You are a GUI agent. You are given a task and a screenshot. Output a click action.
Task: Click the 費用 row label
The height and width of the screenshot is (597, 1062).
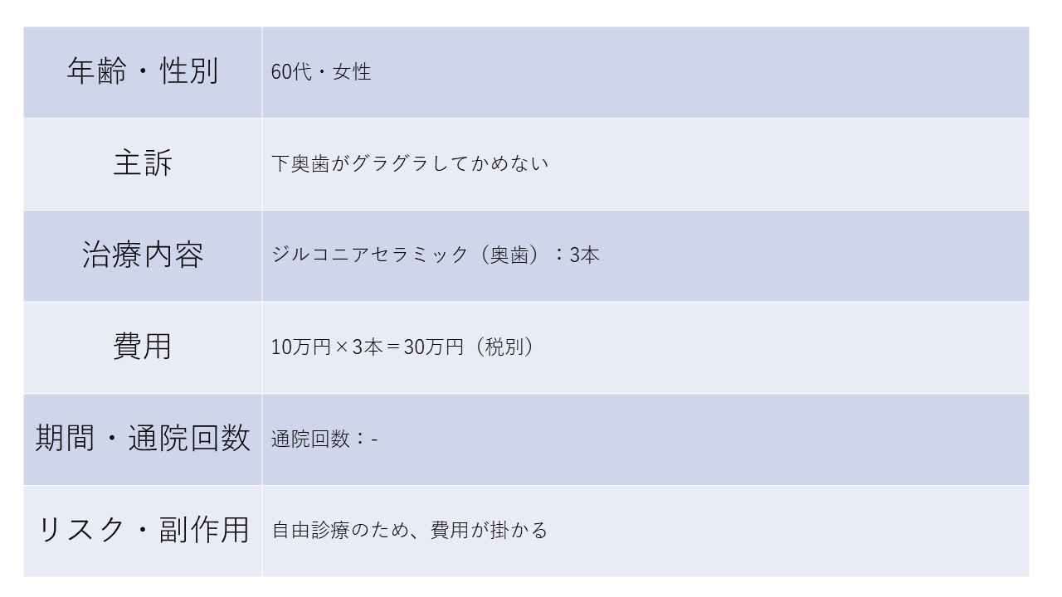click(142, 346)
